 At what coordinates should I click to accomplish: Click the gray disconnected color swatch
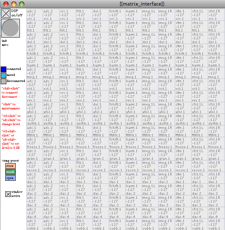pos(3,81)
